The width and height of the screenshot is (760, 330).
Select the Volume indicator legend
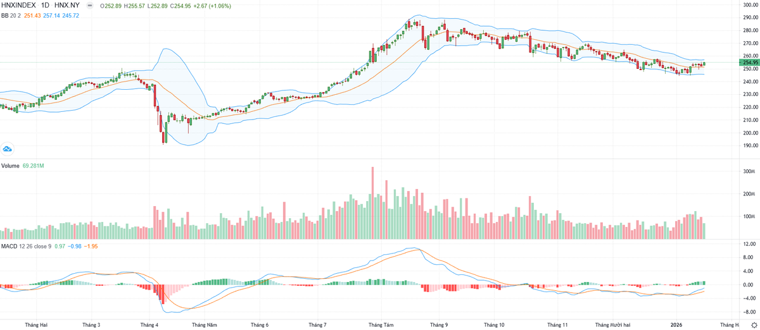(x=11, y=166)
